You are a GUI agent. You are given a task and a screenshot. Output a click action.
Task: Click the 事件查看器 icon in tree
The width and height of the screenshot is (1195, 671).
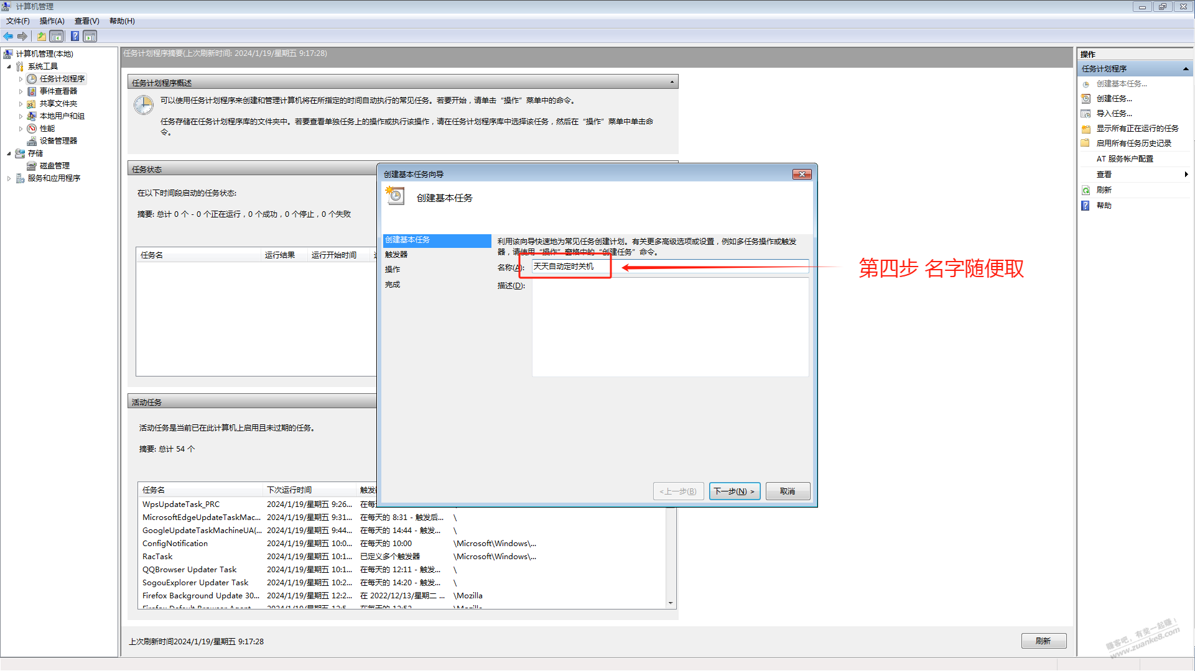click(x=32, y=91)
